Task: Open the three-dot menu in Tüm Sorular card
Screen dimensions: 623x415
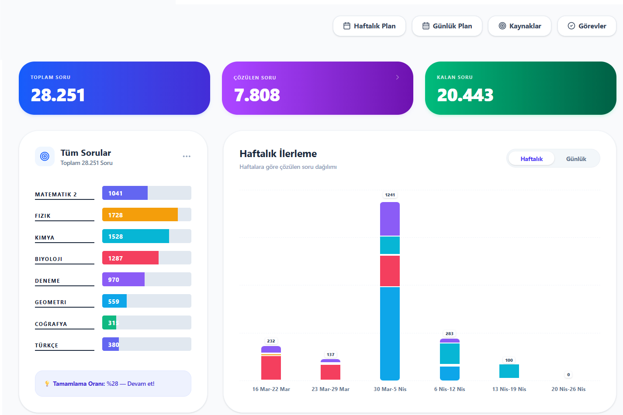Action: click(x=187, y=156)
